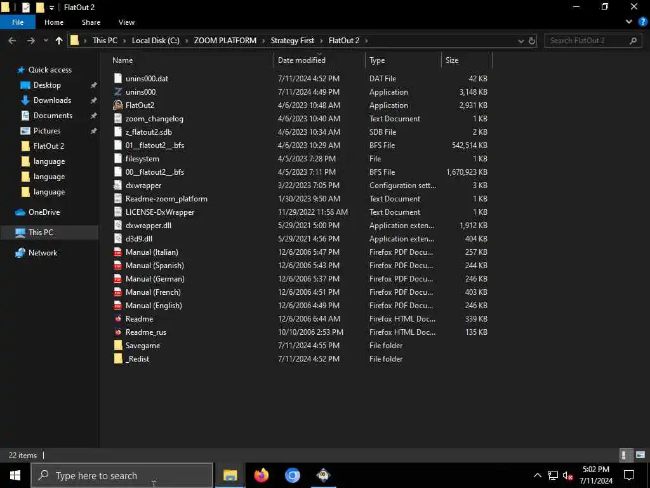
Task: Customize Quick Access Toolbar dropdown
Action: [51, 8]
